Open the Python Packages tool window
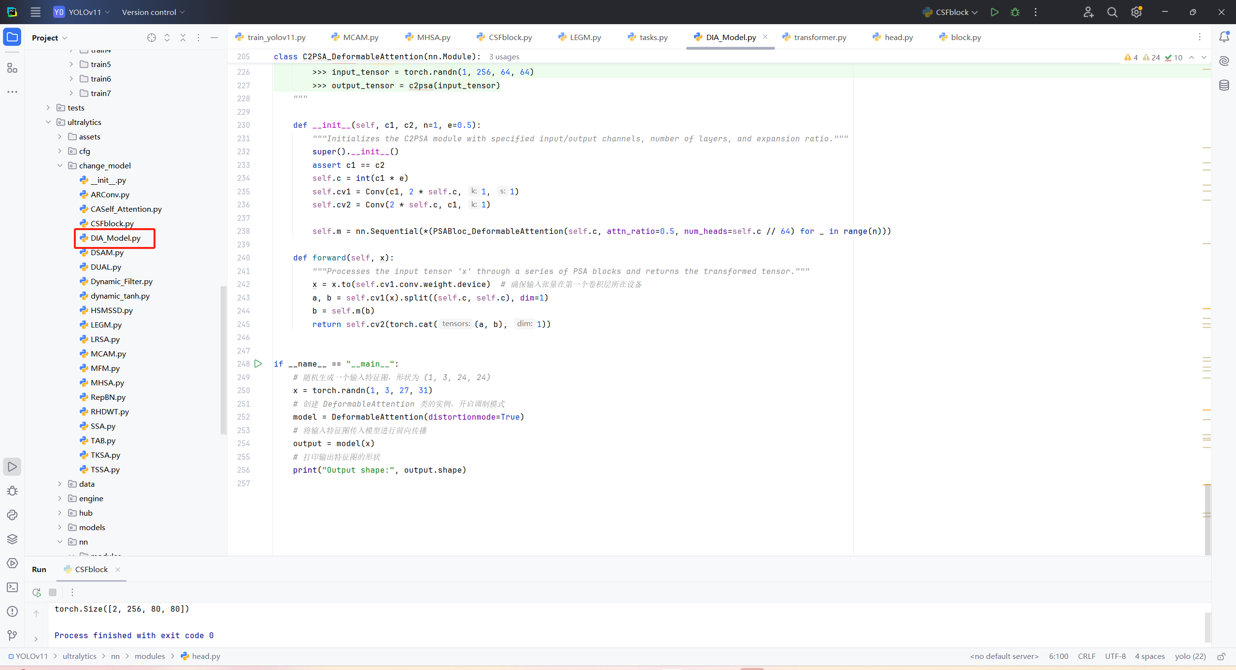The height and width of the screenshot is (670, 1236). click(x=13, y=539)
